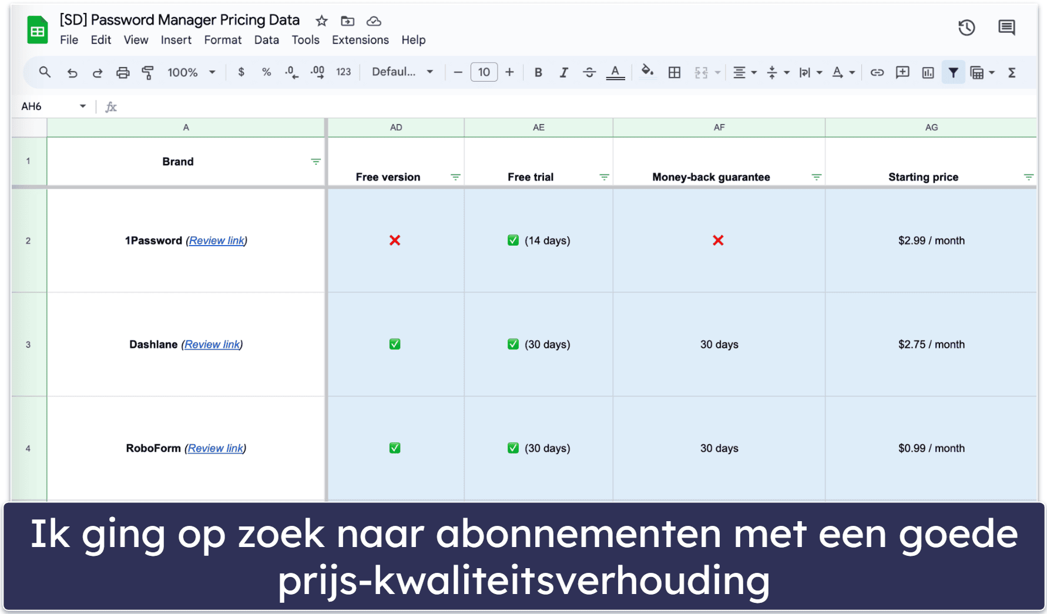Open the comments panel icon
Image resolution: width=1047 pixels, height=614 pixels.
click(1006, 28)
